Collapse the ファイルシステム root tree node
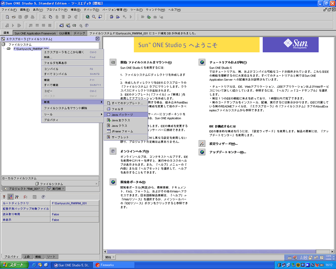The width and height of the screenshot is (336, 269). coord(4,45)
